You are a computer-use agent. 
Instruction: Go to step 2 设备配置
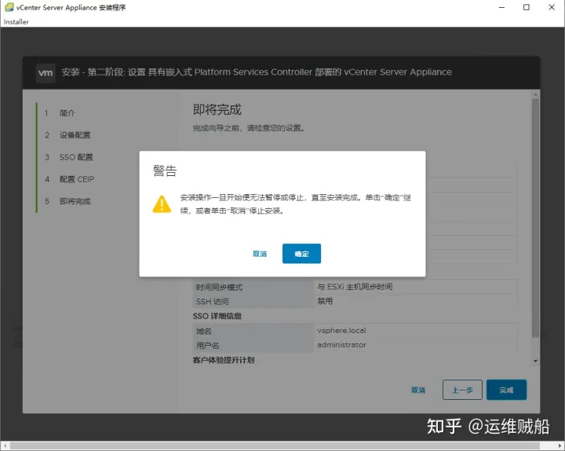(75, 135)
